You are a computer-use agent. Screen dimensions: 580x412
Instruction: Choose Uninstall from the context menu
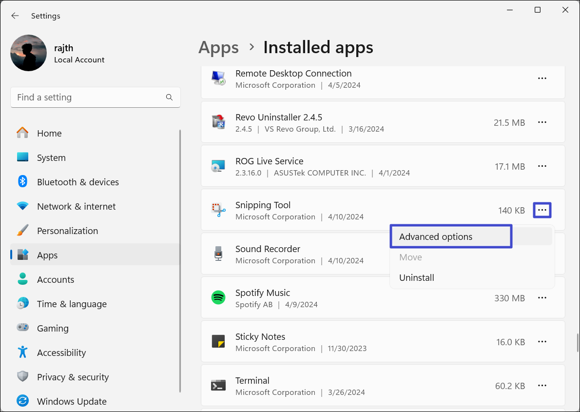pos(417,277)
